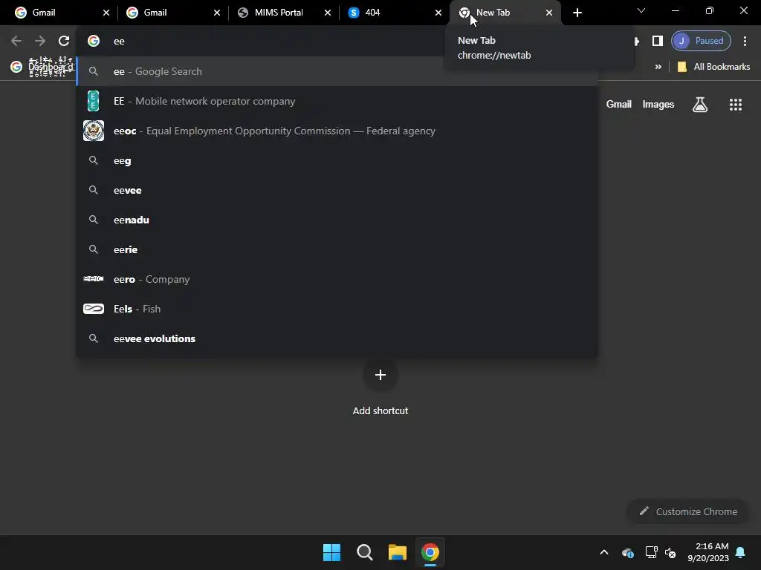Image resolution: width=761 pixels, height=570 pixels.
Task: Open Windows taskbar Search
Action: (364, 552)
